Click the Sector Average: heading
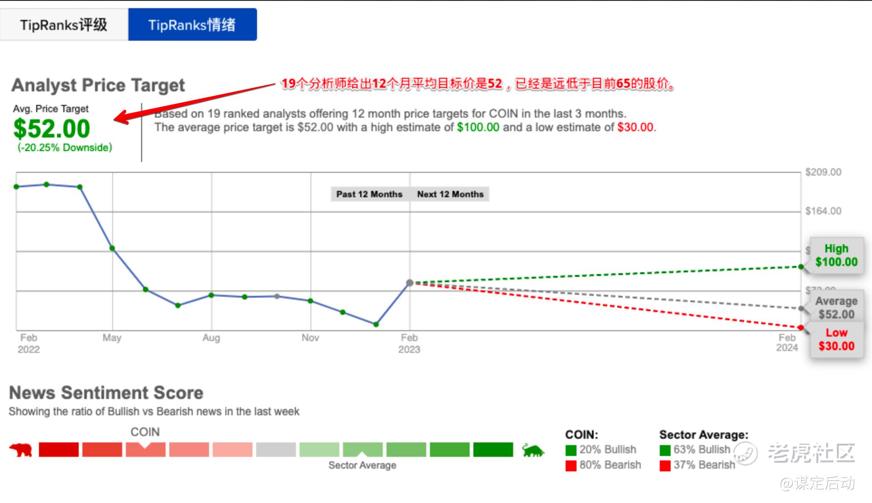872x503 pixels. (x=704, y=435)
